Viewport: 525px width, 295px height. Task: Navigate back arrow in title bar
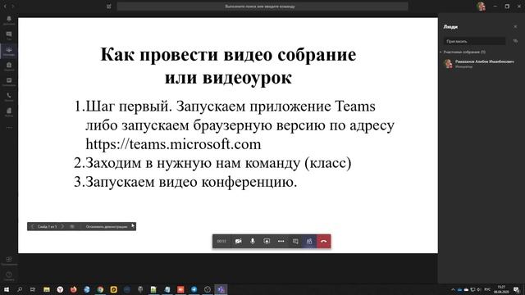click(5, 6)
